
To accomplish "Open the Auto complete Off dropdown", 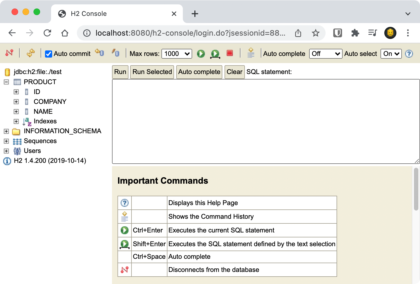I will coord(325,54).
